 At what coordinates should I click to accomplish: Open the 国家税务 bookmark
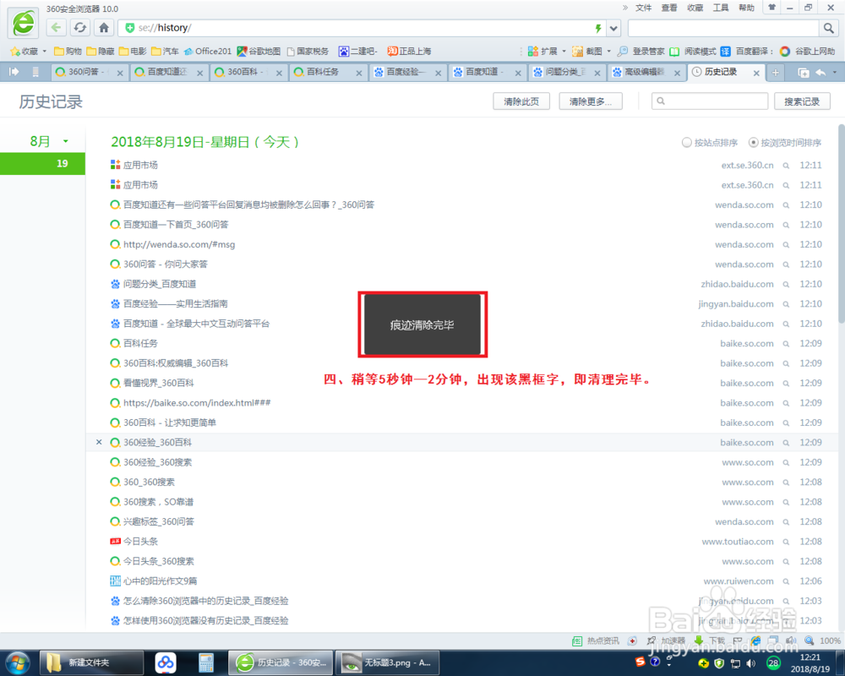(x=308, y=52)
